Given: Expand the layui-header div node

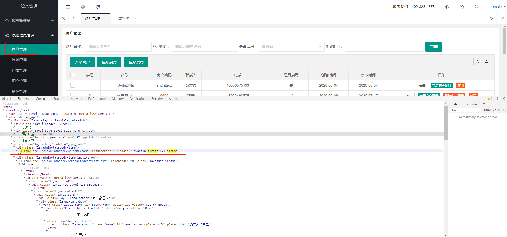Looking at the screenshot, I should pyautogui.click(x=12, y=124).
